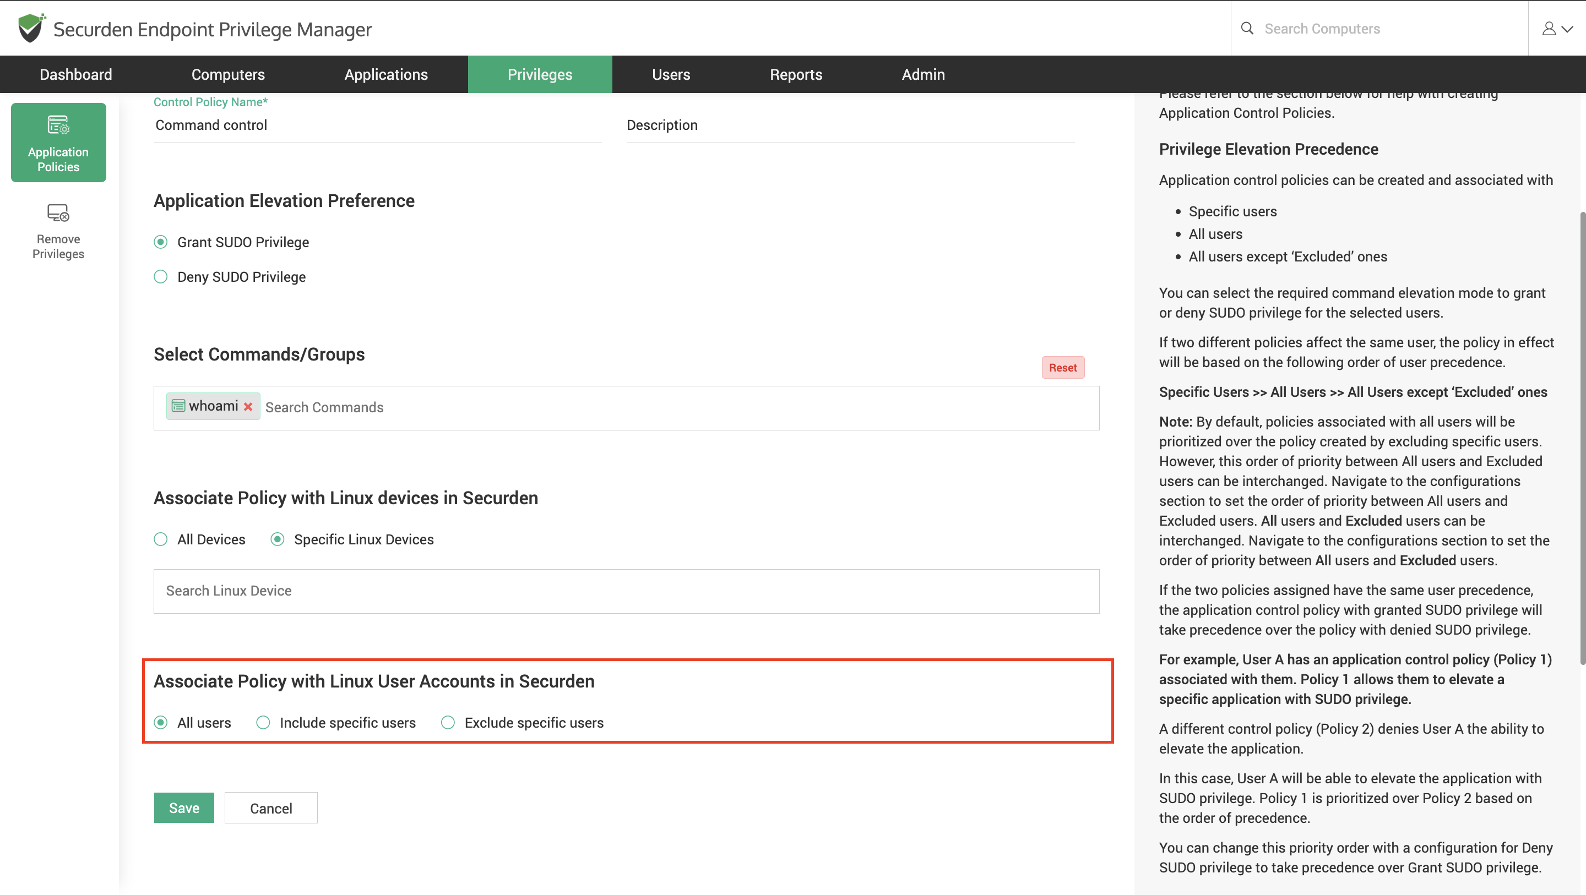
Task: Select All users radio option
Action: [161, 723]
